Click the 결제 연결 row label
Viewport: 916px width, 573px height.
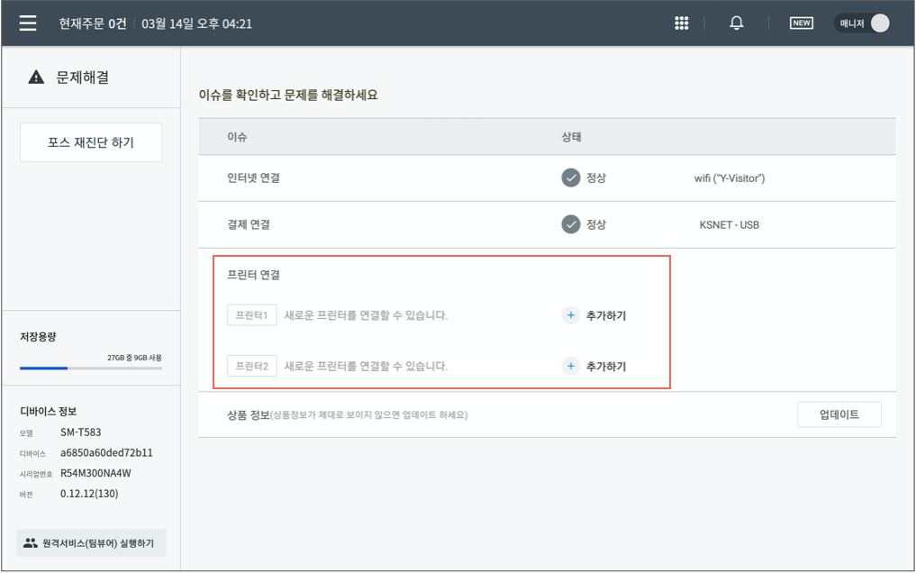[249, 224]
